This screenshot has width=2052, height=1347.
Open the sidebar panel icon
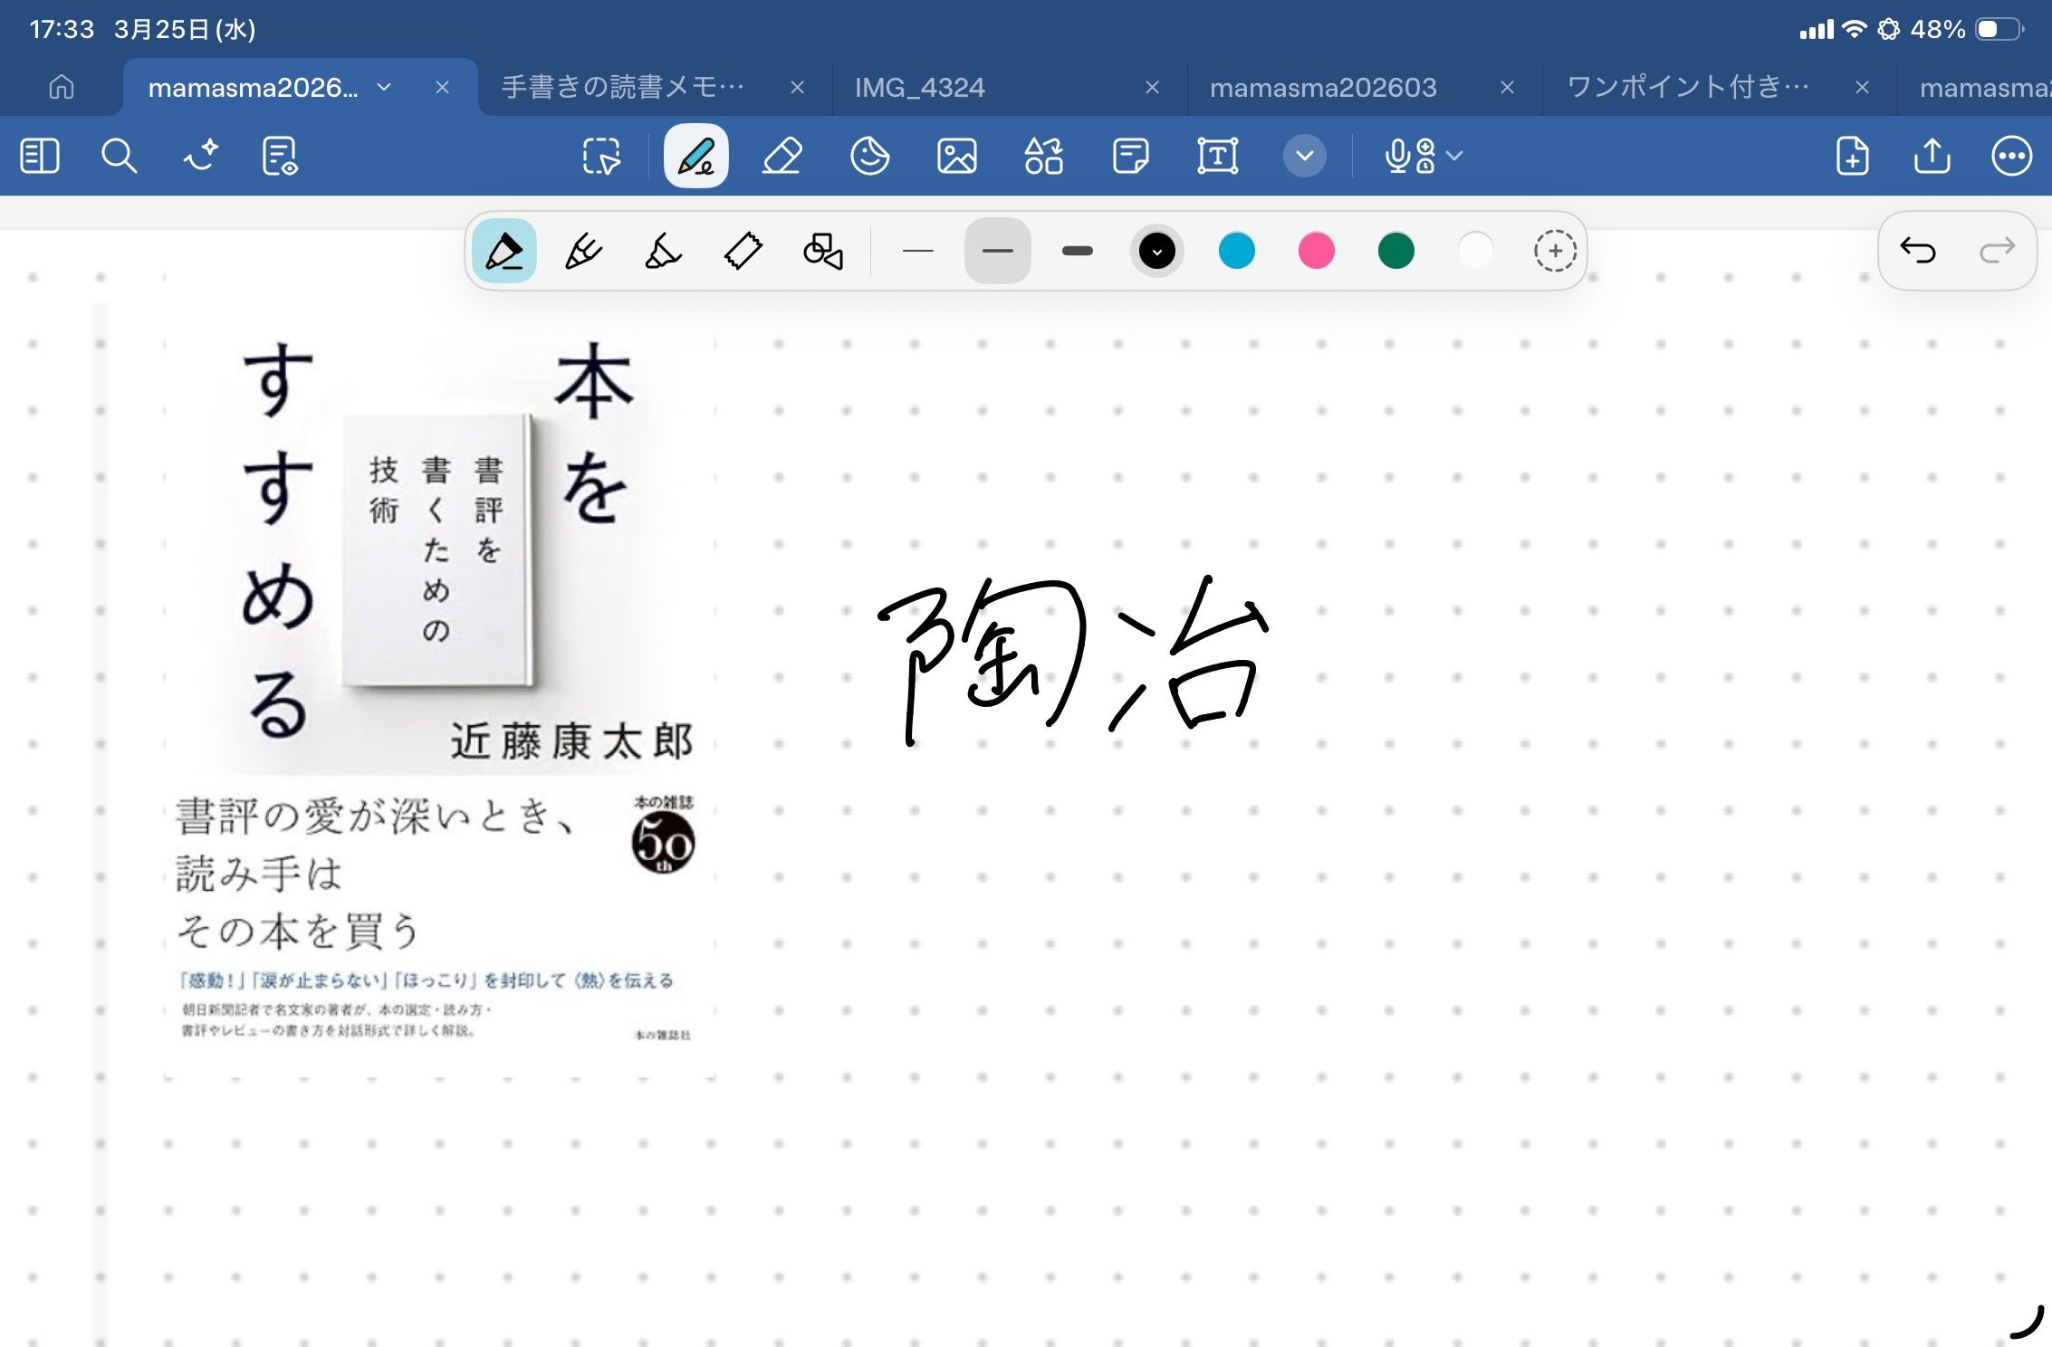[x=40, y=156]
